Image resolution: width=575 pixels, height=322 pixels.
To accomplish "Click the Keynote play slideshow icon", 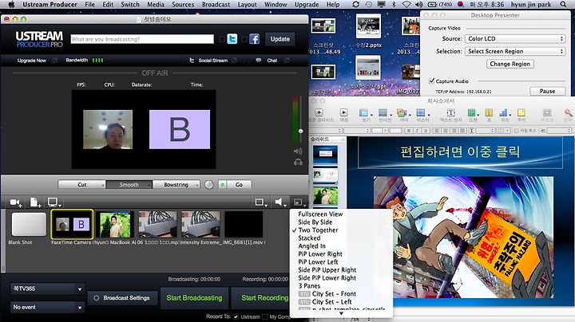I will [x=343, y=112].
